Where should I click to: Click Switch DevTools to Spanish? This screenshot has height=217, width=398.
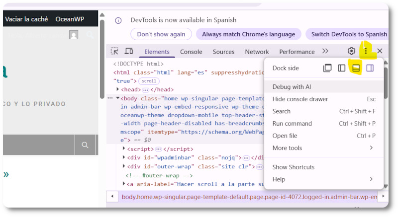[x=348, y=34]
